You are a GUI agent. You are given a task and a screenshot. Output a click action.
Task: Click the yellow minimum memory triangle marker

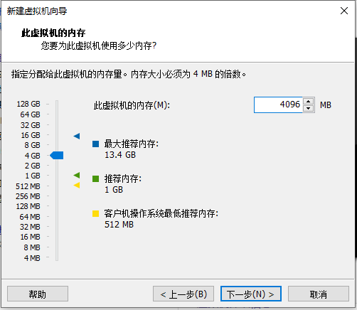pos(77,186)
